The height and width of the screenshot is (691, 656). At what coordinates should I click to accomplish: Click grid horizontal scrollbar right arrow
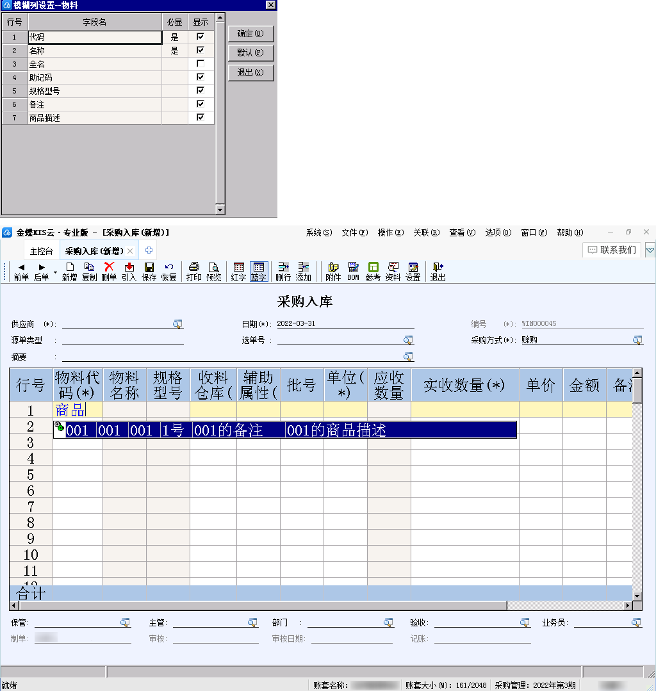pos(628,606)
